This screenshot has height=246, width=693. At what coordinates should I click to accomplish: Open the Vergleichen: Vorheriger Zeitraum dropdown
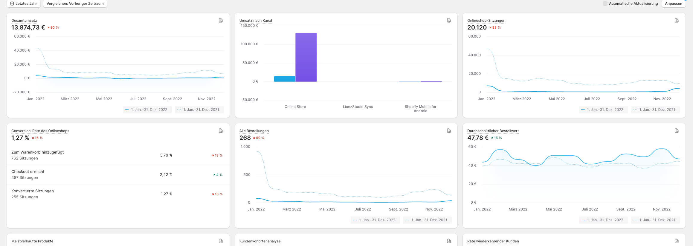(x=75, y=4)
